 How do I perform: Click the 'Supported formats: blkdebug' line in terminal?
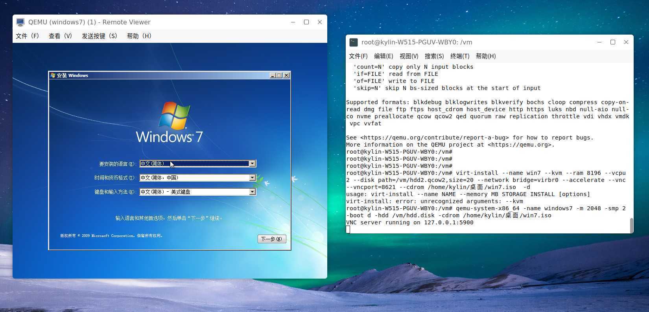click(488, 102)
